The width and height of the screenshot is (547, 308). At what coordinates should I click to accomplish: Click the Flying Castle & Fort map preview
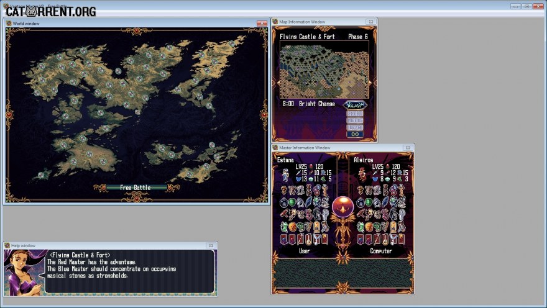pyautogui.click(x=324, y=70)
